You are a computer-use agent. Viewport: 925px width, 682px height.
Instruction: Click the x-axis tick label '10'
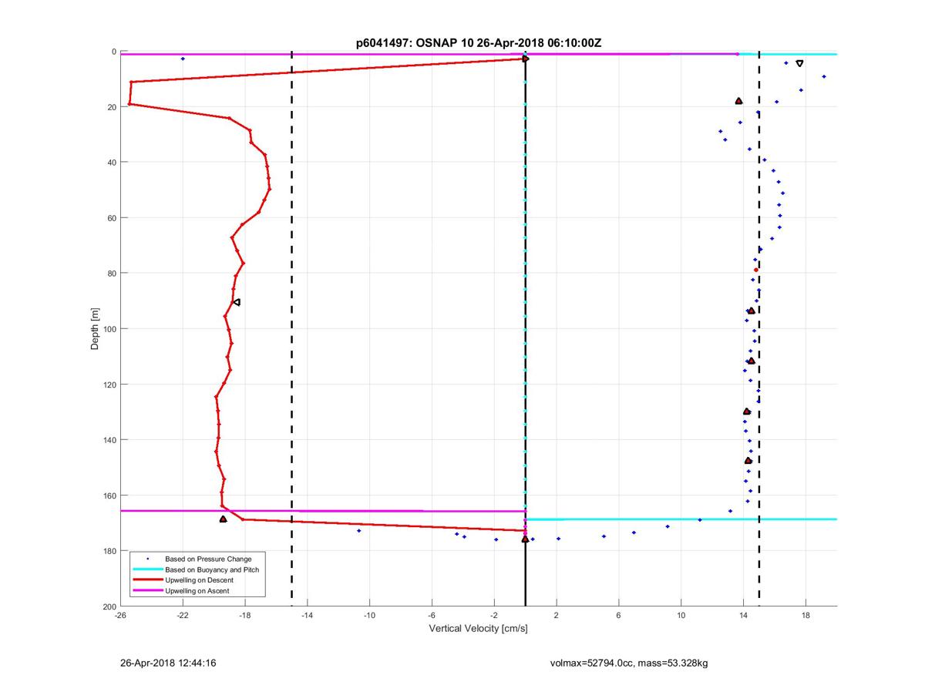(681, 615)
